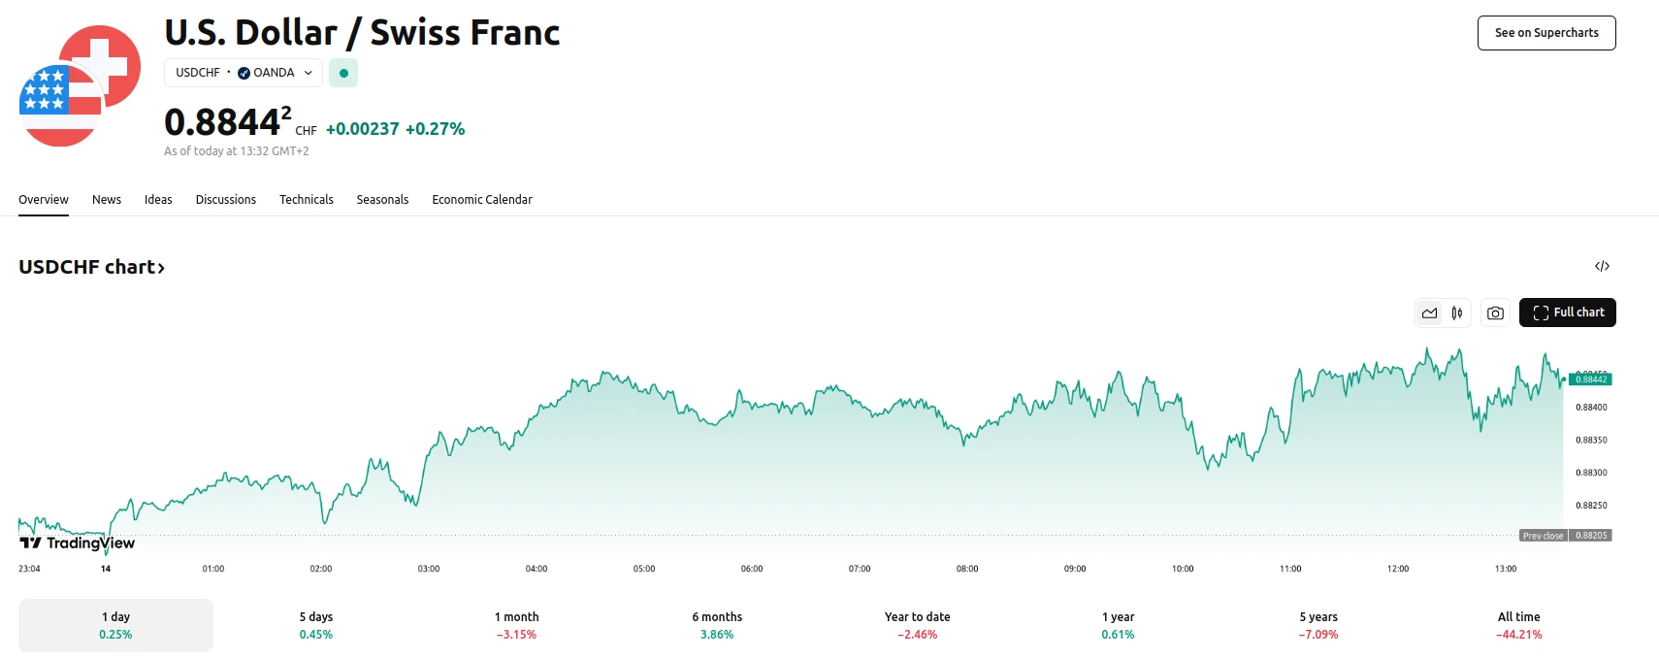1659x659 pixels.
Task: Switch chart to area line style
Action: coord(1429,313)
